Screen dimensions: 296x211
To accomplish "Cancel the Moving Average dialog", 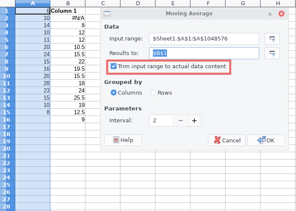I will coord(227,140).
